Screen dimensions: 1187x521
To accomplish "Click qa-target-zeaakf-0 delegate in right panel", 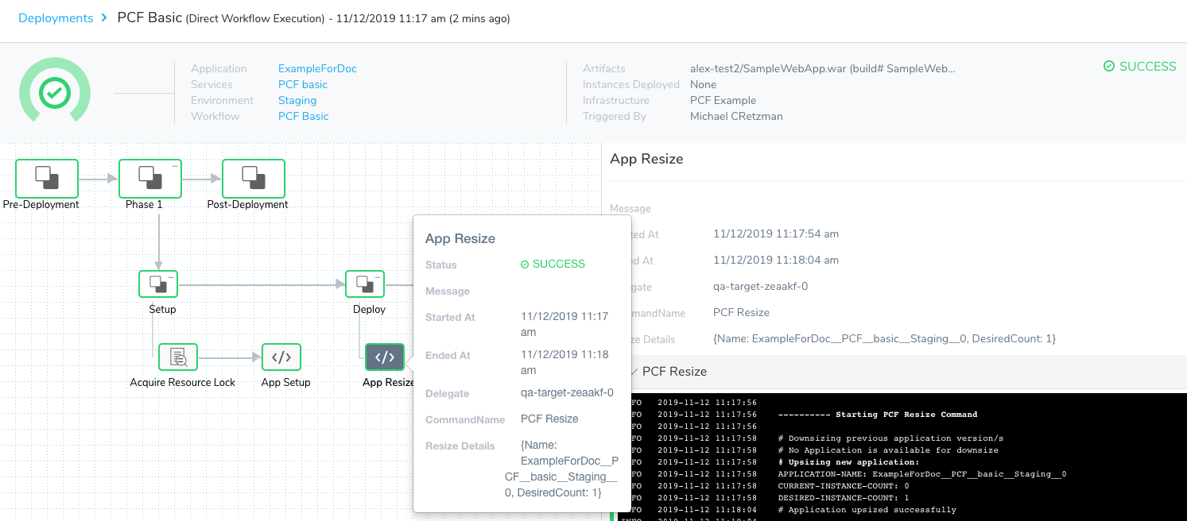I will pos(761,286).
